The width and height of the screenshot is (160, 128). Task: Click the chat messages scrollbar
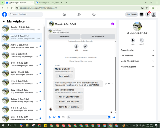(x=115, y=84)
